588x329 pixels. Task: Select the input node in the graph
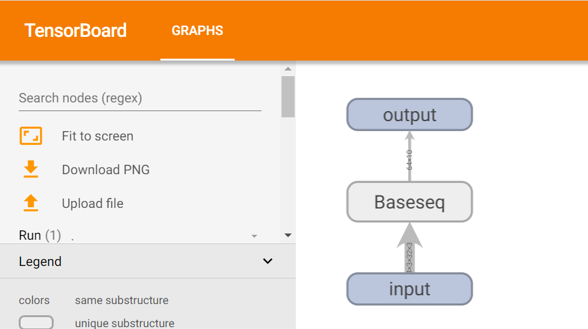[x=409, y=289]
